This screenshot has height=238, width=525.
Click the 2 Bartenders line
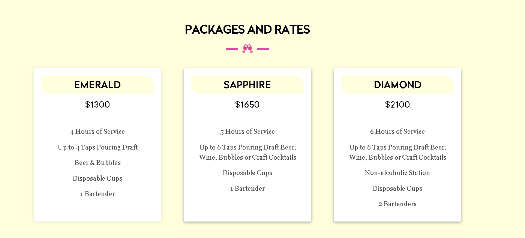[x=397, y=204]
